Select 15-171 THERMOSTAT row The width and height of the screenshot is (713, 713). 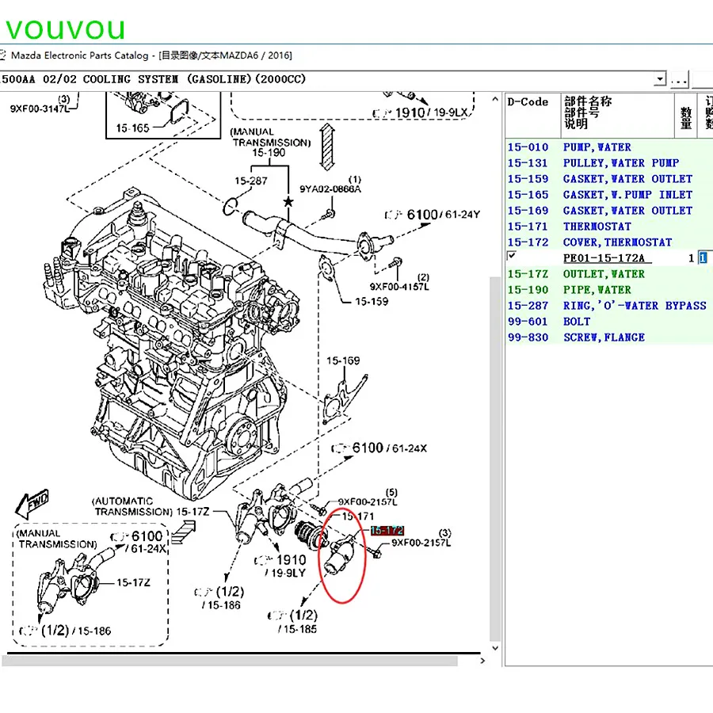tap(609, 227)
